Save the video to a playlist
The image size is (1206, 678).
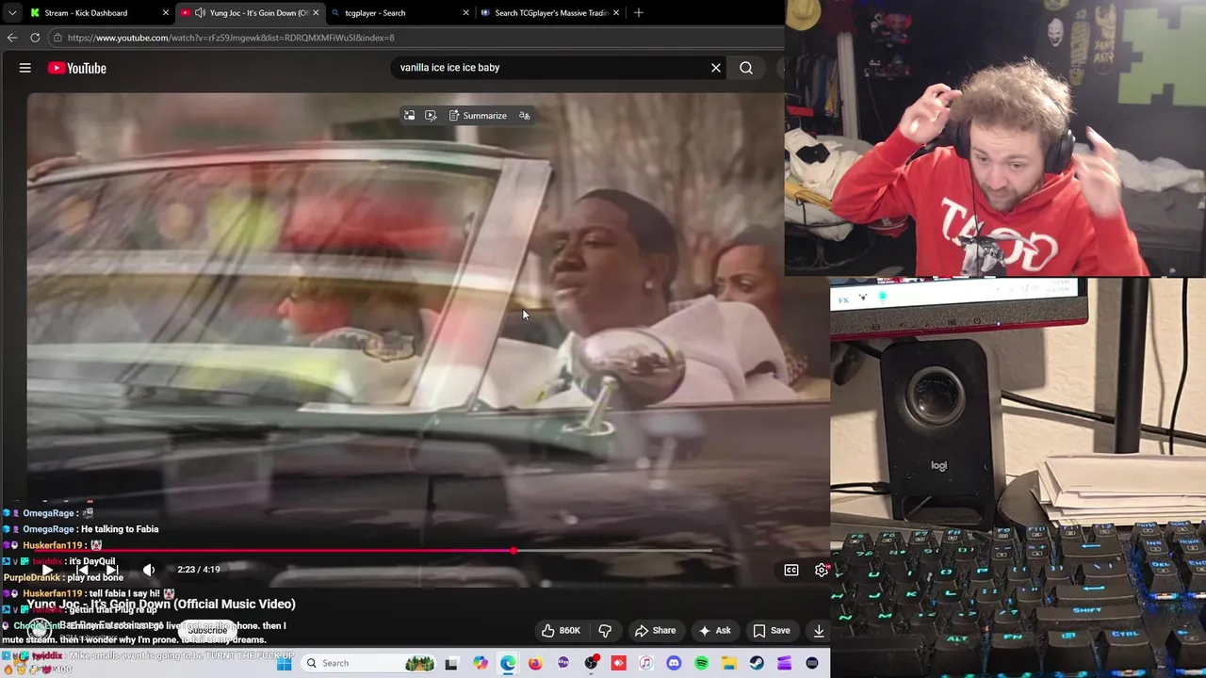[x=771, y=631]
